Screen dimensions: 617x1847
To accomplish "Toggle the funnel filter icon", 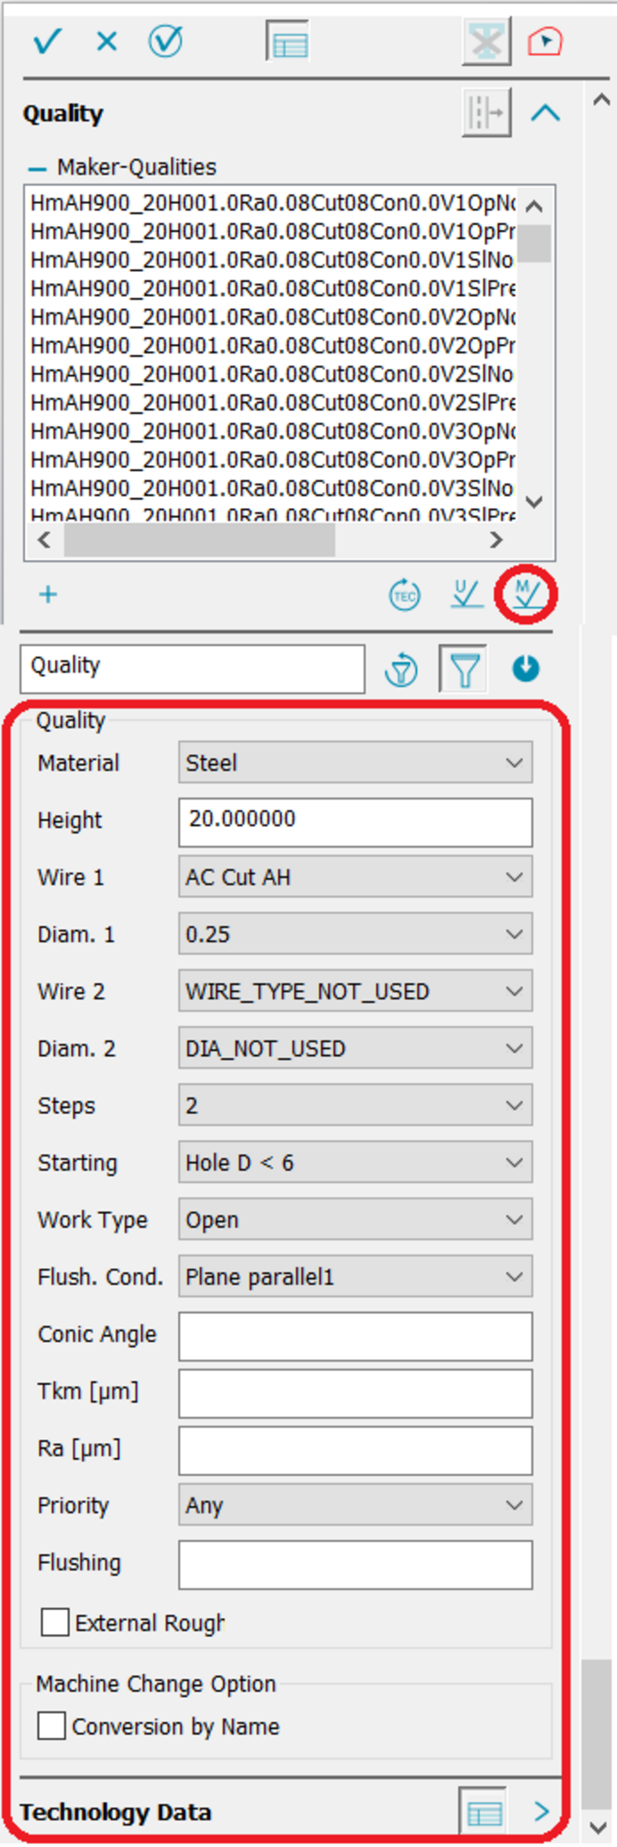I will (x=464, y=669).
